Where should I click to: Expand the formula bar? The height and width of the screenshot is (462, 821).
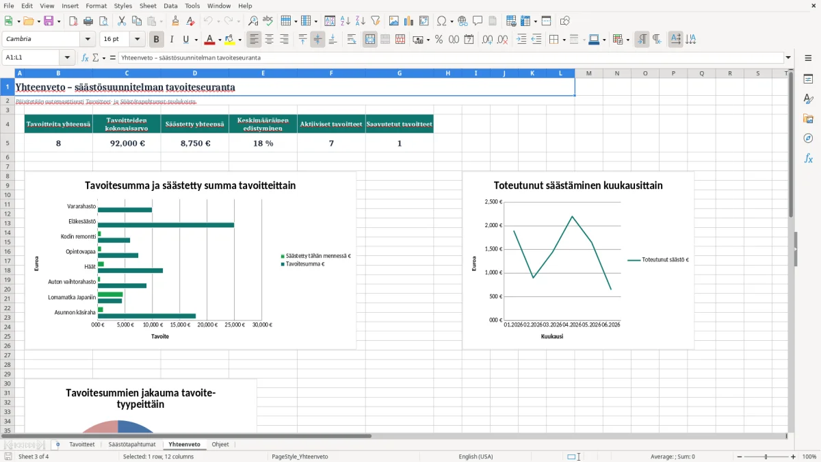788,57
